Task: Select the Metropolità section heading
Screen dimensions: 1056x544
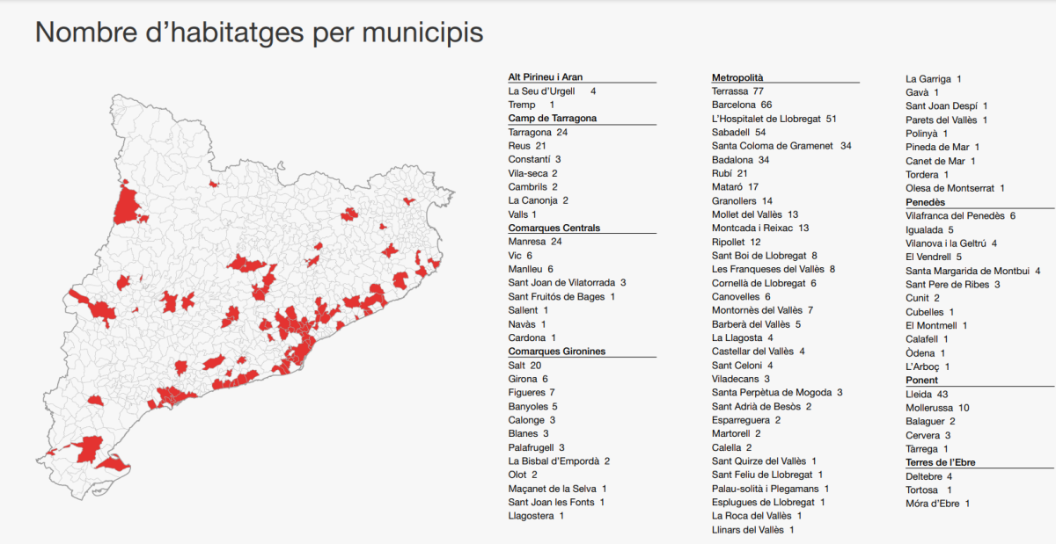Action: coord(737,78)
